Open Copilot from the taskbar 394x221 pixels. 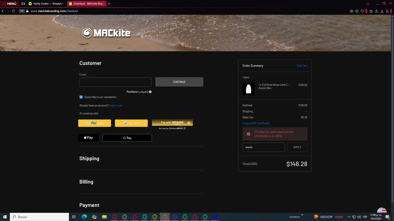[94, 217]
